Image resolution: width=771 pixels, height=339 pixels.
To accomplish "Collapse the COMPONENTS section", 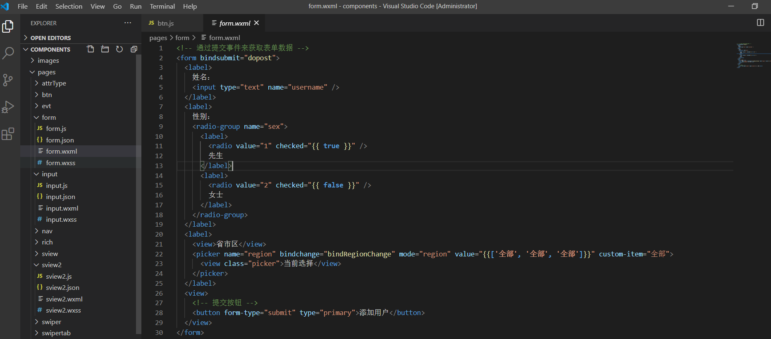I will 50,50.
